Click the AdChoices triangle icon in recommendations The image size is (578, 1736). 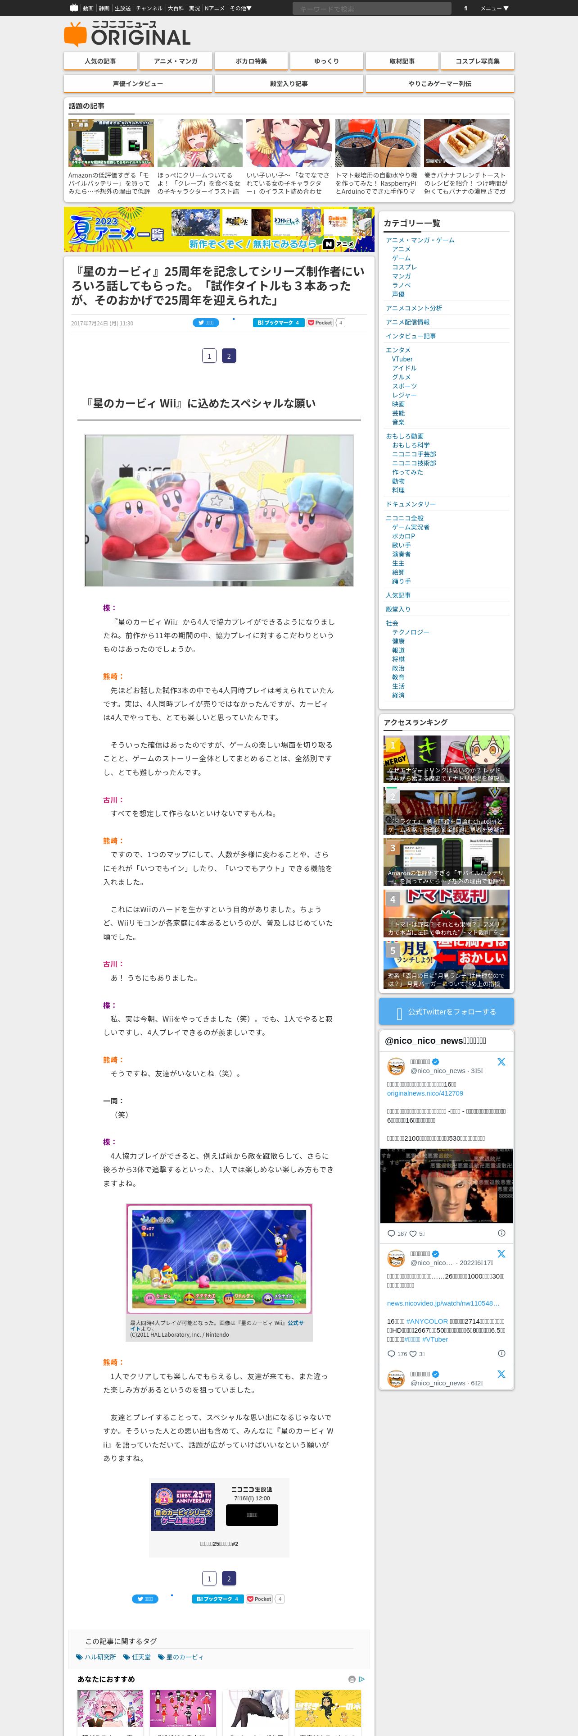point(361,1679)
